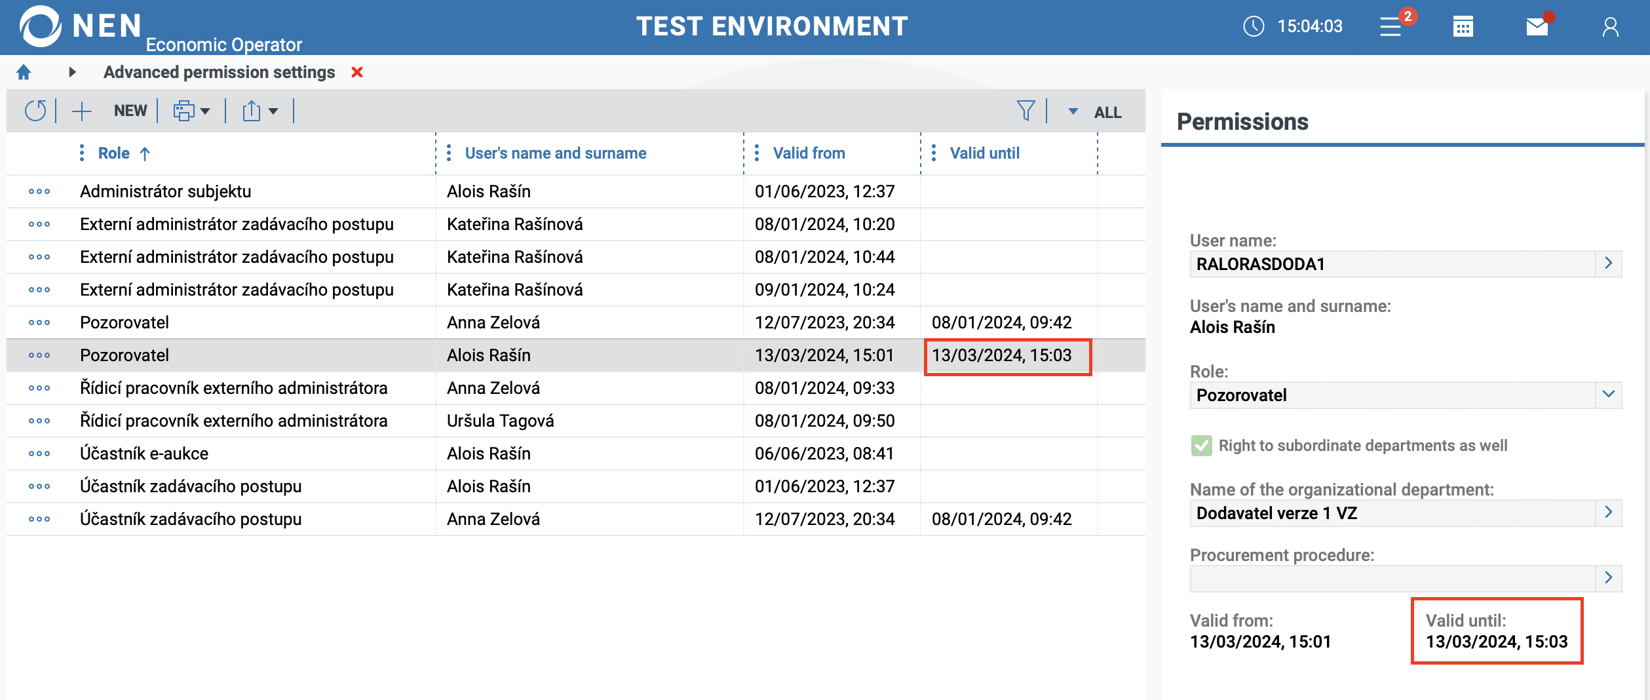
Task: Open the calendar icon in header
Action: pos(1463,27)
